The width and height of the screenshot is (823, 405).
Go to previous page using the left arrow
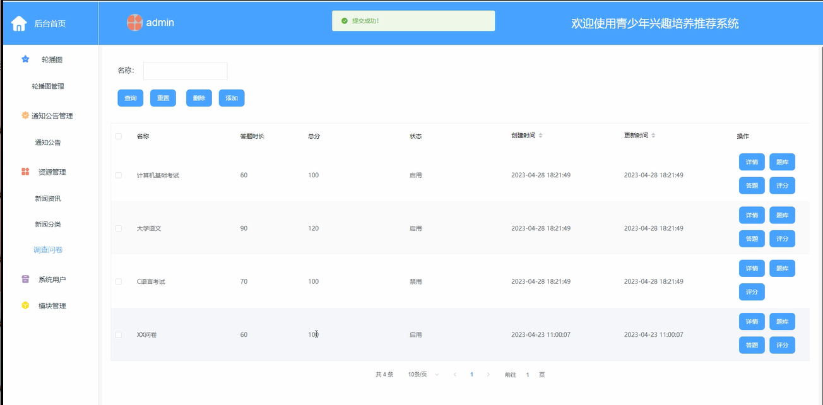455,375
